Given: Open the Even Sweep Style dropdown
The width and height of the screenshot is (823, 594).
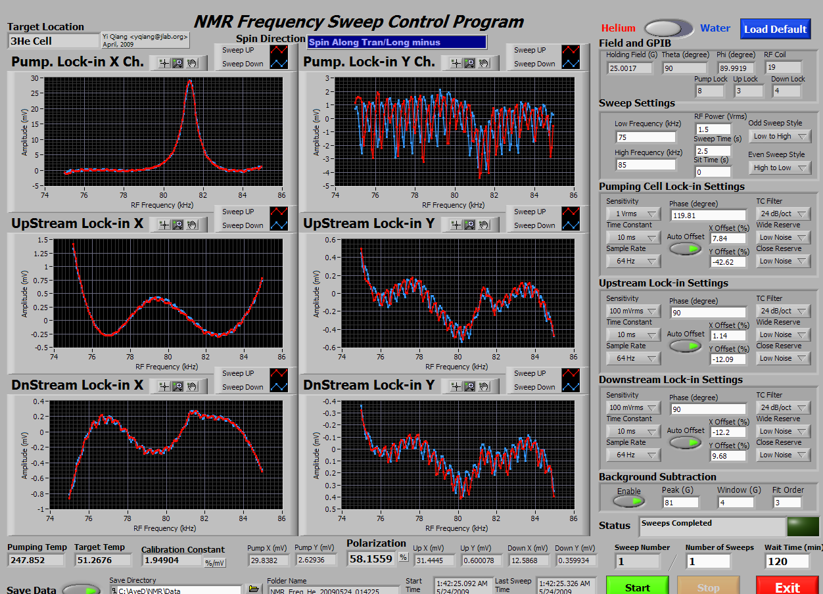Looking at the screenshot, I should click(780, 168).
